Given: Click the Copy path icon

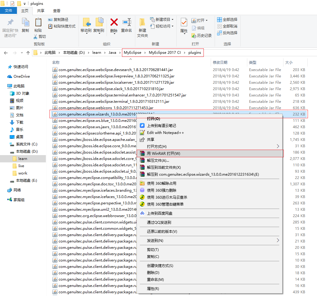Looking at the screenshot, I should 50,20.
